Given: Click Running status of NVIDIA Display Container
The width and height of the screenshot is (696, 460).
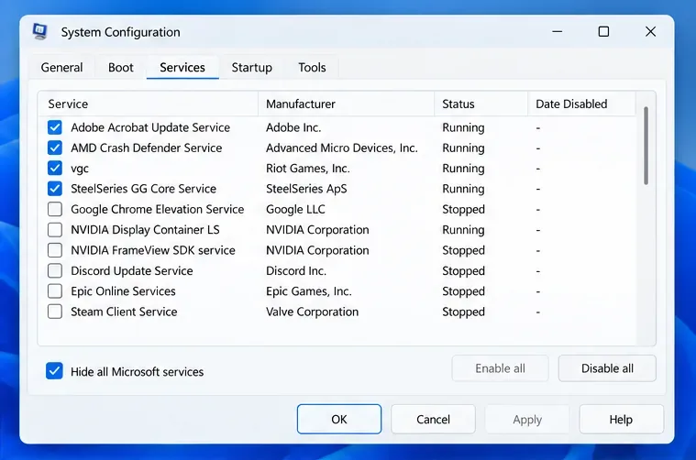Looking at the screenshot, I should (463, 230).
